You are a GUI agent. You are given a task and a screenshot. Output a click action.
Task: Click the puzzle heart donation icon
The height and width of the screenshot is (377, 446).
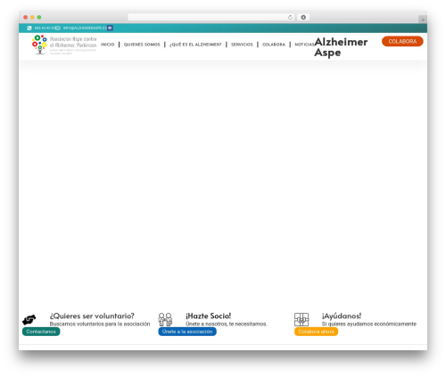(x=301, y=319)
